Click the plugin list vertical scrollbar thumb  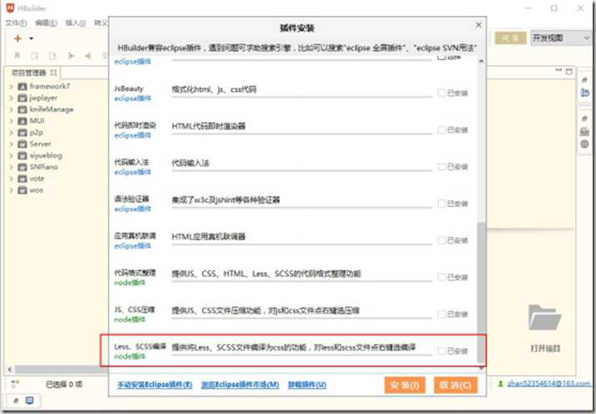pos(481,291)
